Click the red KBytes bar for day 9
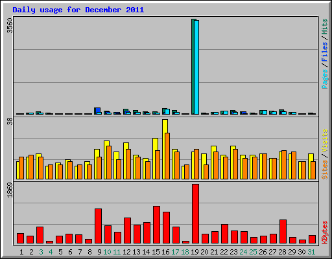332x259 pixels. [98, 226]
